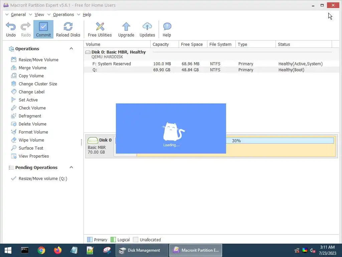Expand the arrow before Operations menu
The height and width of the screenshot is (257, 342).
[49, 15]
